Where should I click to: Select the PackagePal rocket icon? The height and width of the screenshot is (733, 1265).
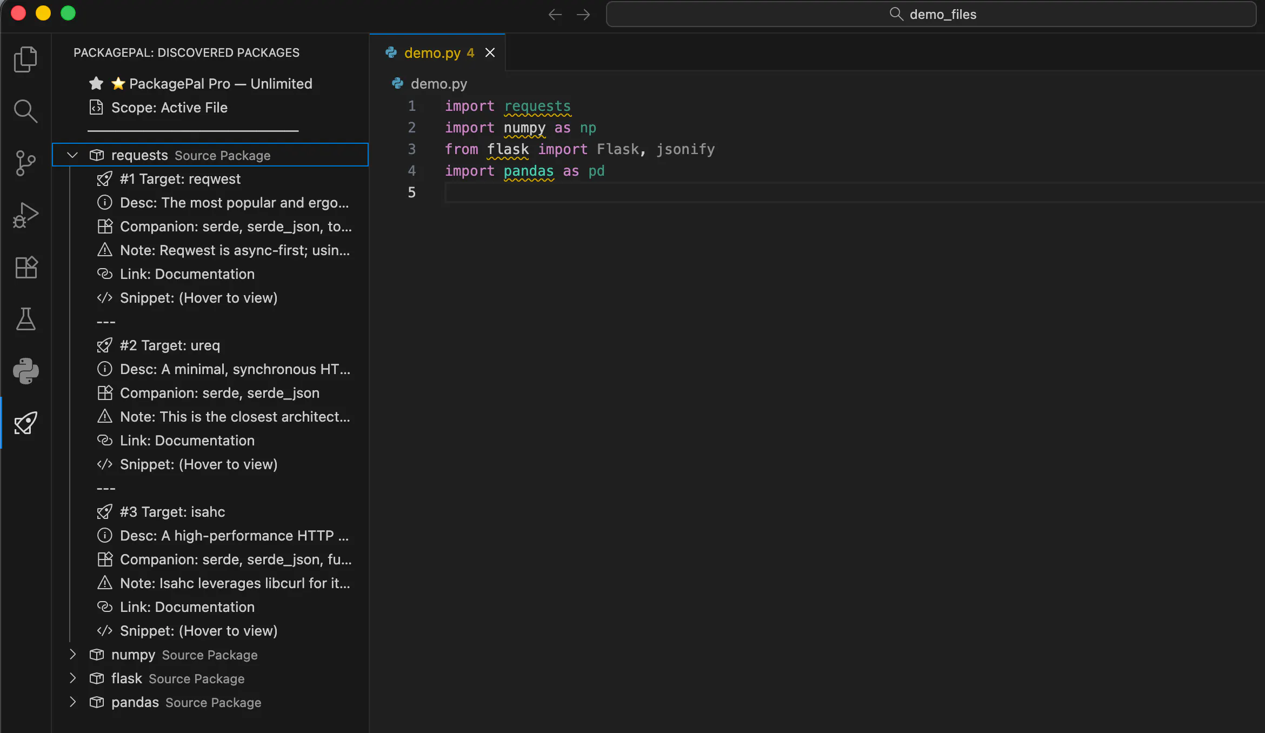[25, 423]
